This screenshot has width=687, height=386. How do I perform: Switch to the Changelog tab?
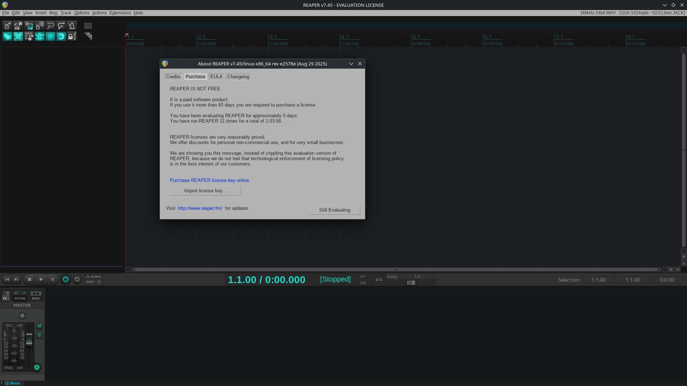[x=238, y=77]
